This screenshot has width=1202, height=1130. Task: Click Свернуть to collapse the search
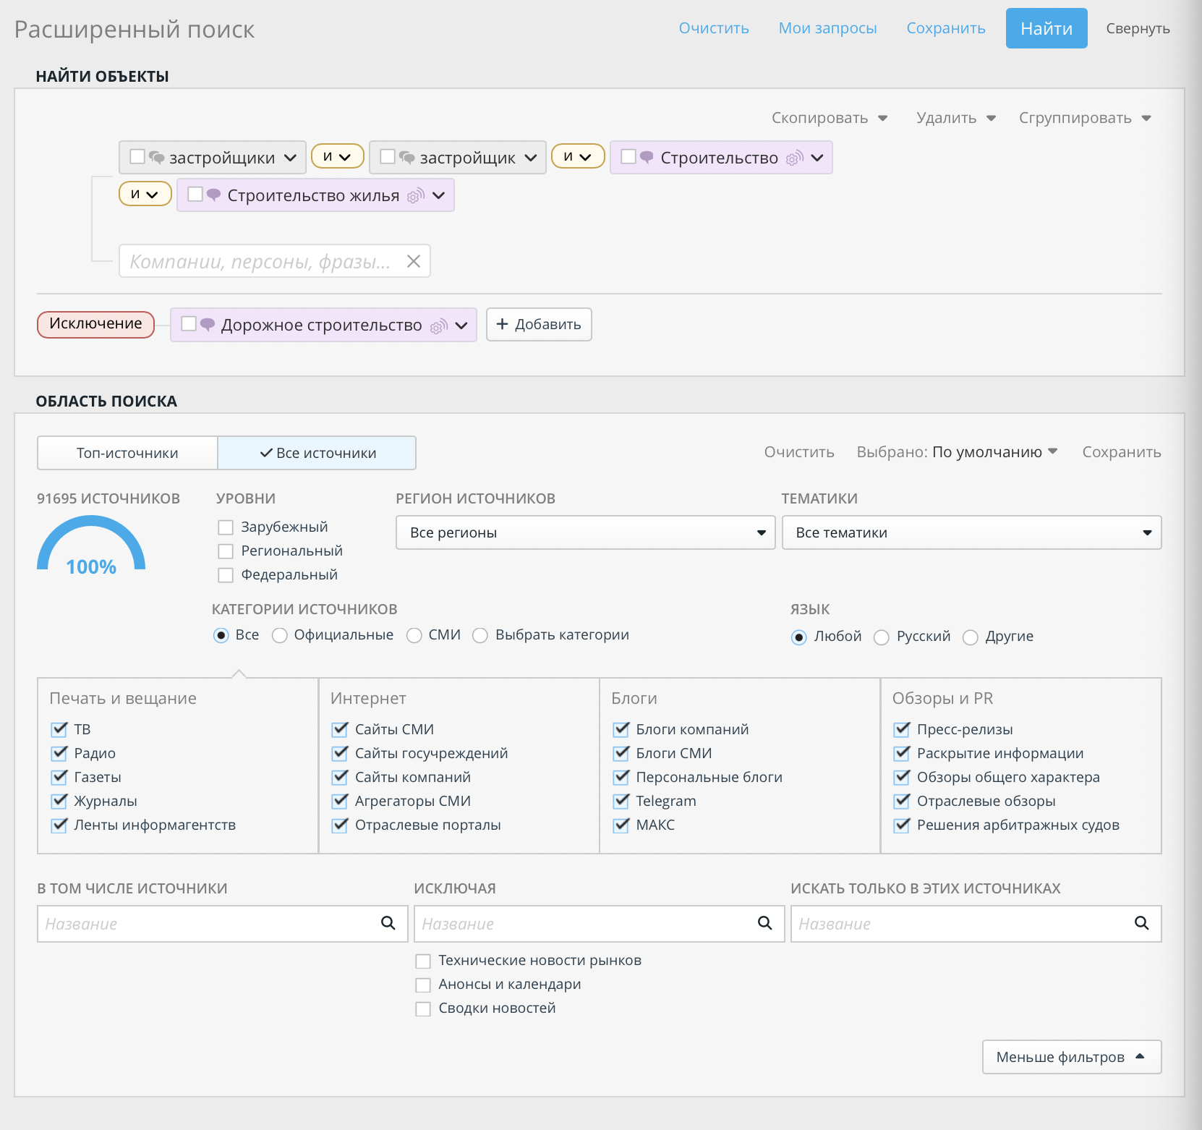1138,28
